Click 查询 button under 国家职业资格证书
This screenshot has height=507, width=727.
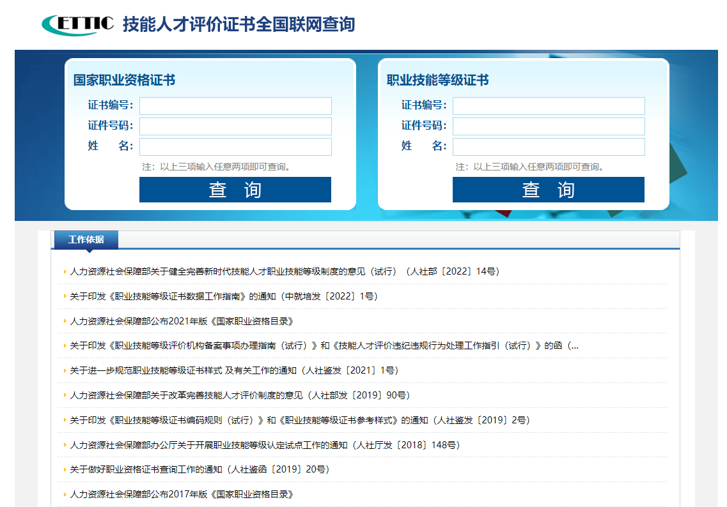tap(235, 189)
